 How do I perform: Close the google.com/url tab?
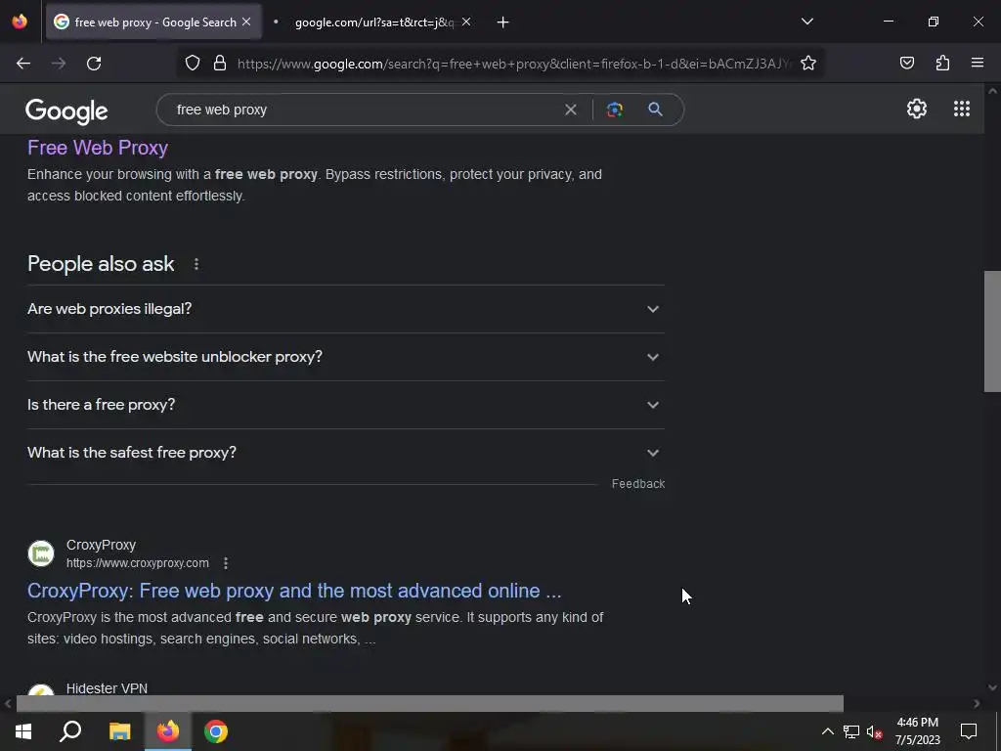(x=466, y=22)
